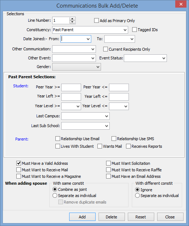The image size is (189, 226).
Task: Open the Constituency dropdown
Action: coord(125,30)
